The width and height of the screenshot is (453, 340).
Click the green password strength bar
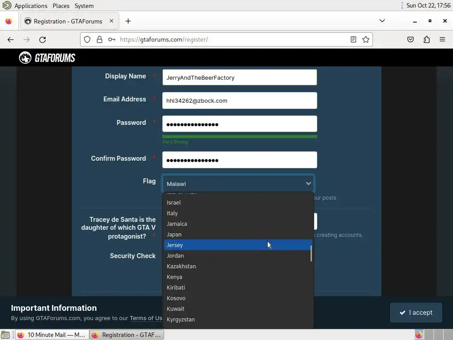[x=239, y=136]
